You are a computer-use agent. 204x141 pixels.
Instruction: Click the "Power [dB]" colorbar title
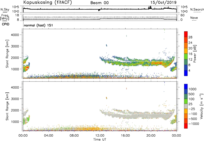pyautogui.click(x=195, y=54)
